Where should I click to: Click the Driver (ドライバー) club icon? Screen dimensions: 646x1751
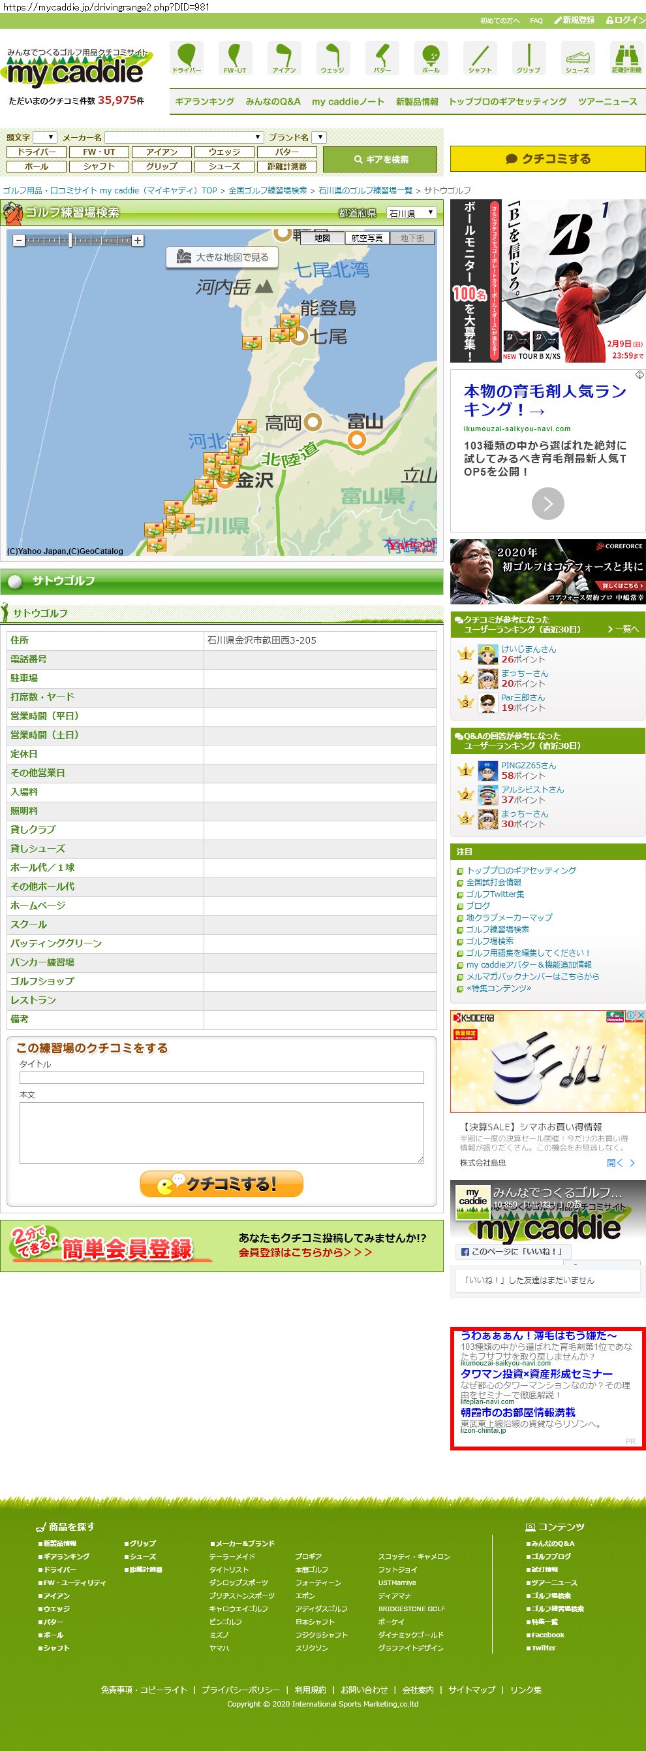(186, 57)
